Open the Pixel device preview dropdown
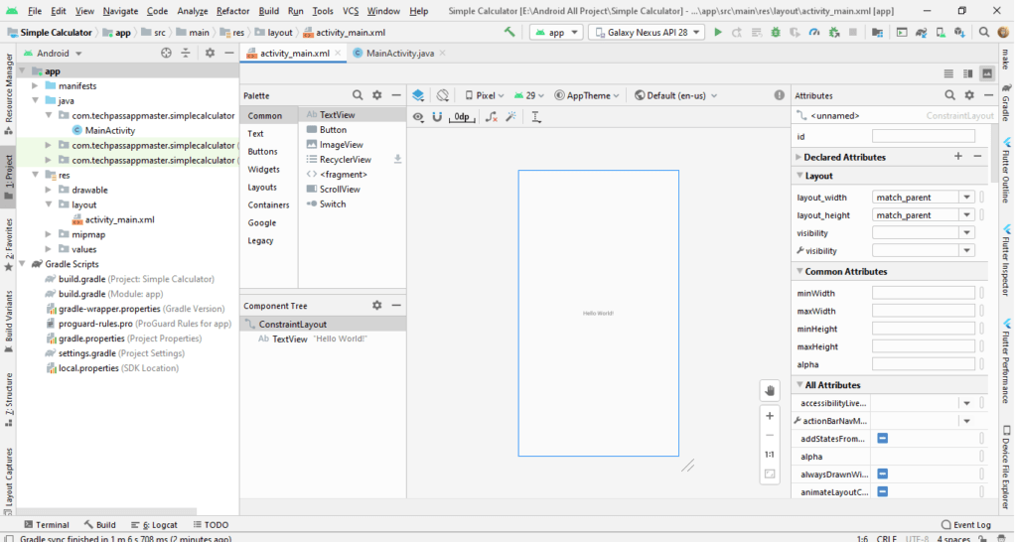This screenshot has height=542, width=1017. coord(485,95)
